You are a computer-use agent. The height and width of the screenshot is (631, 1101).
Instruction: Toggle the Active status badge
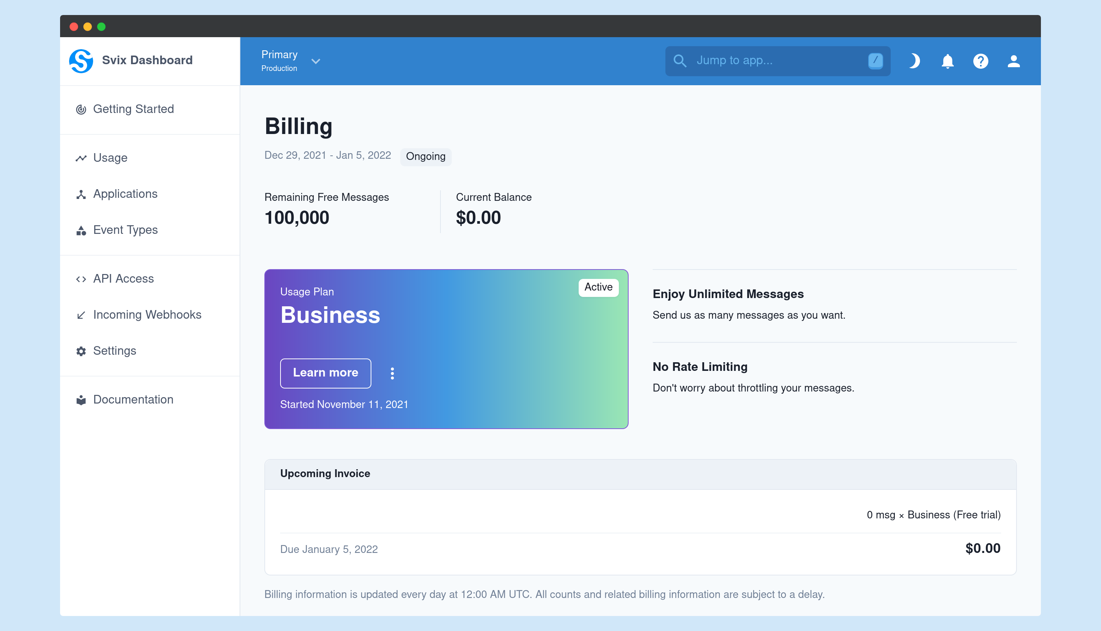pos(598,287)
